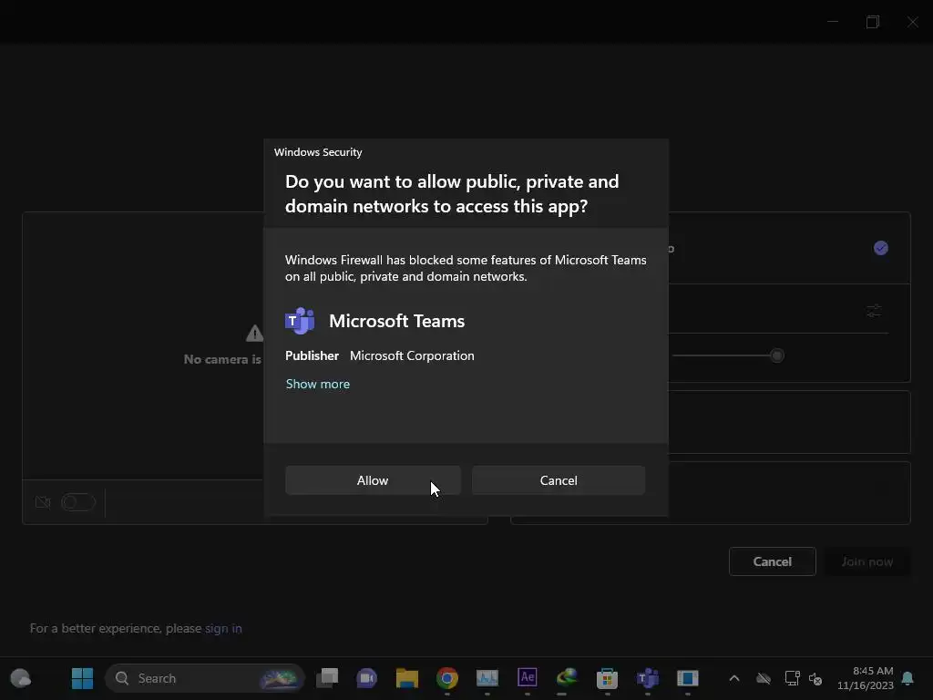933x700 pixels.
Task: Click Cancel in the Windows Security dialog
Action: [559, 480]
